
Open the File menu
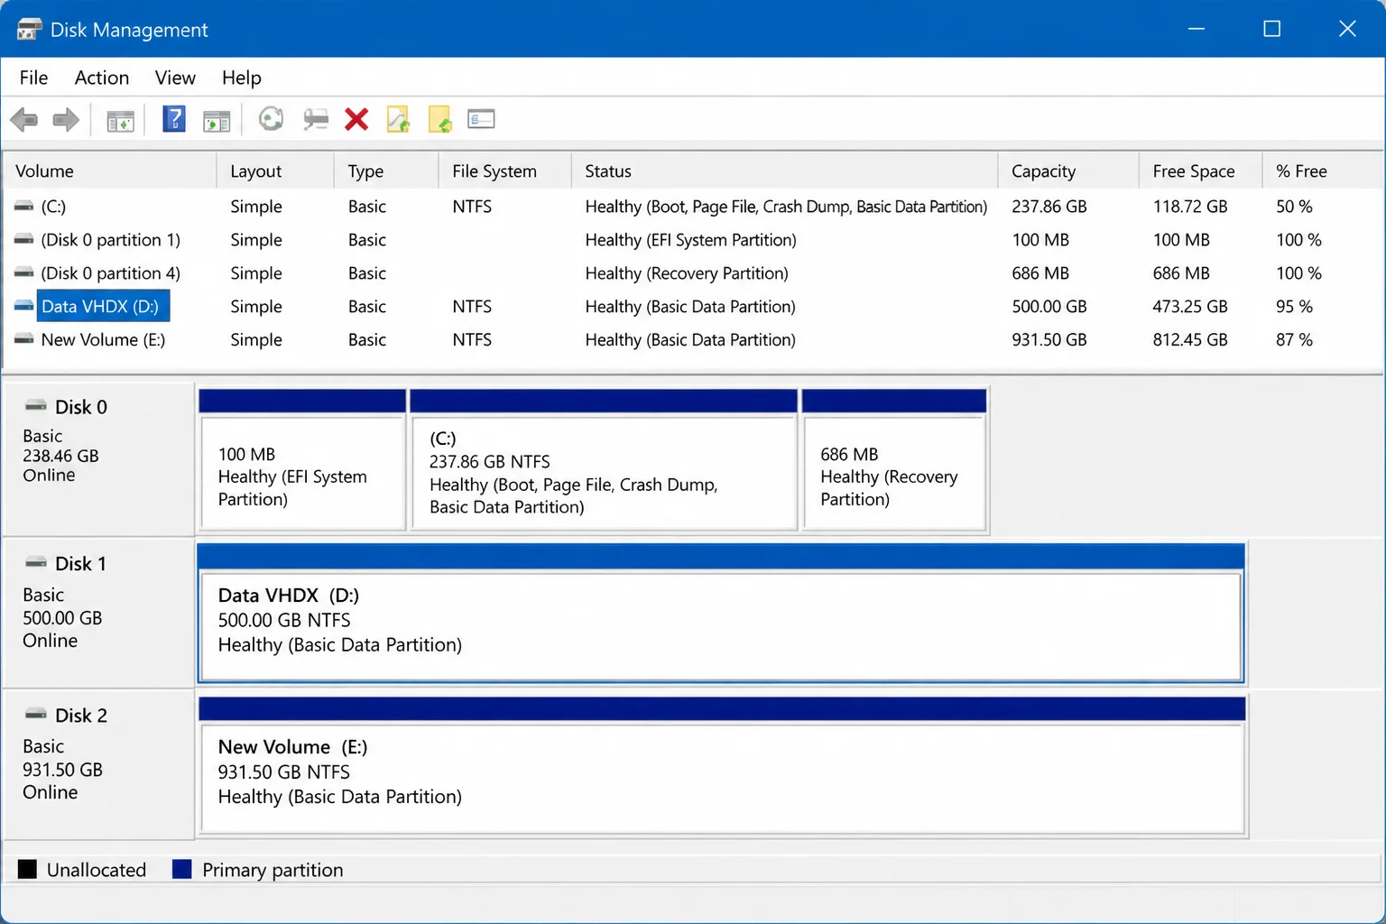point(33,78)
